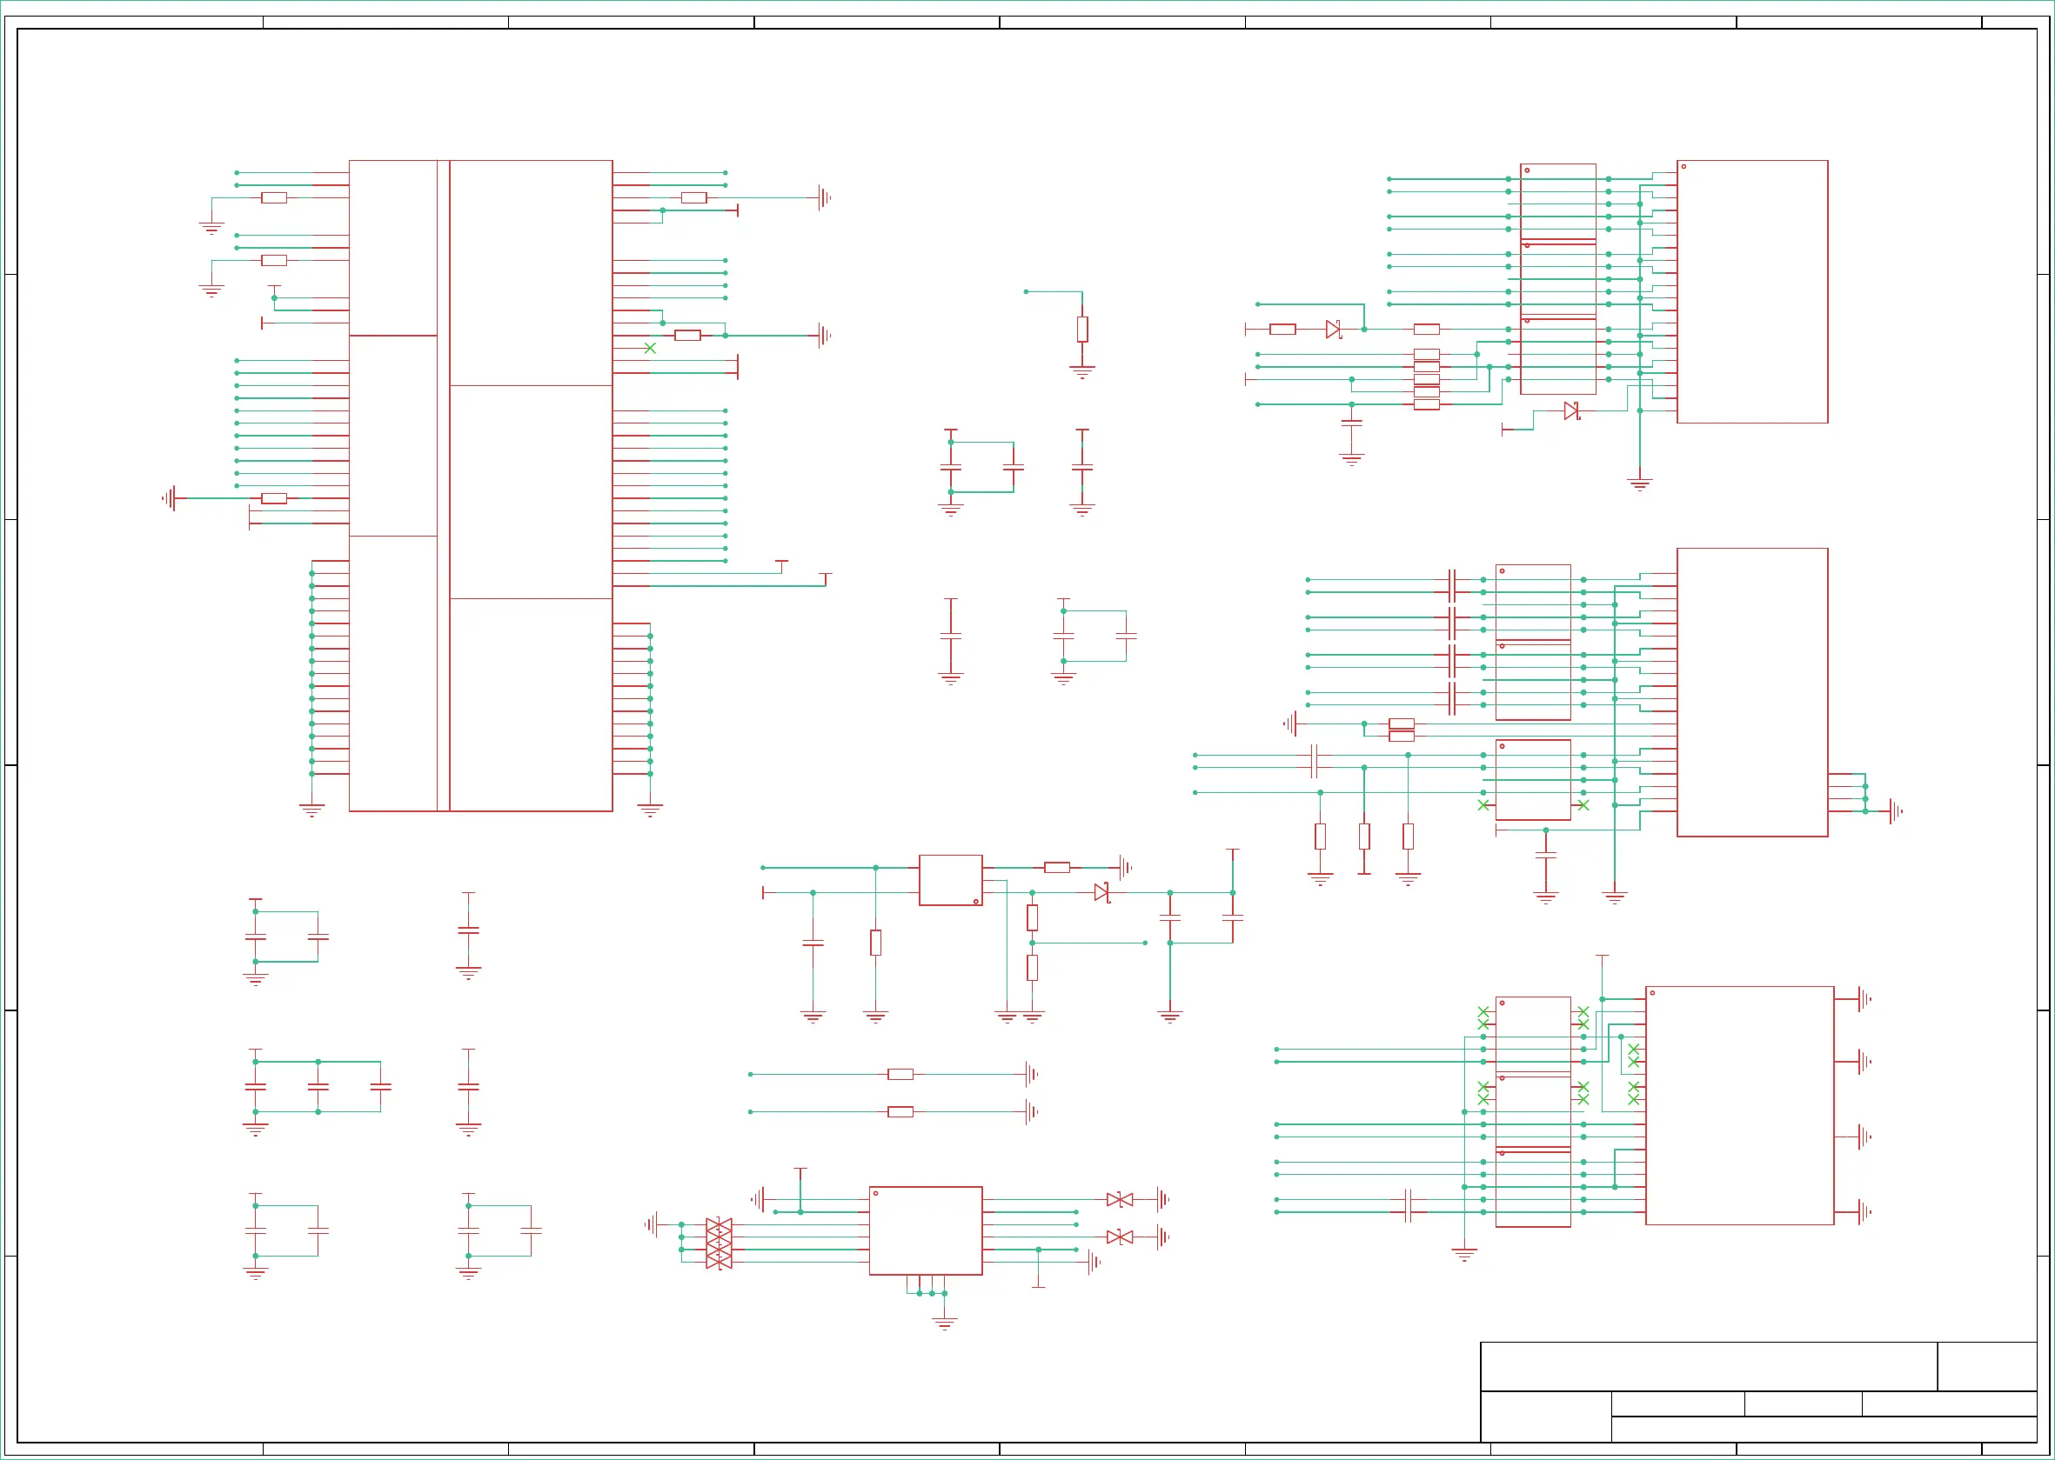Select the Schottky diode after the resistor near top-right array
The height and width of the screenshot is (1460, 2055).
[1334, 329]
